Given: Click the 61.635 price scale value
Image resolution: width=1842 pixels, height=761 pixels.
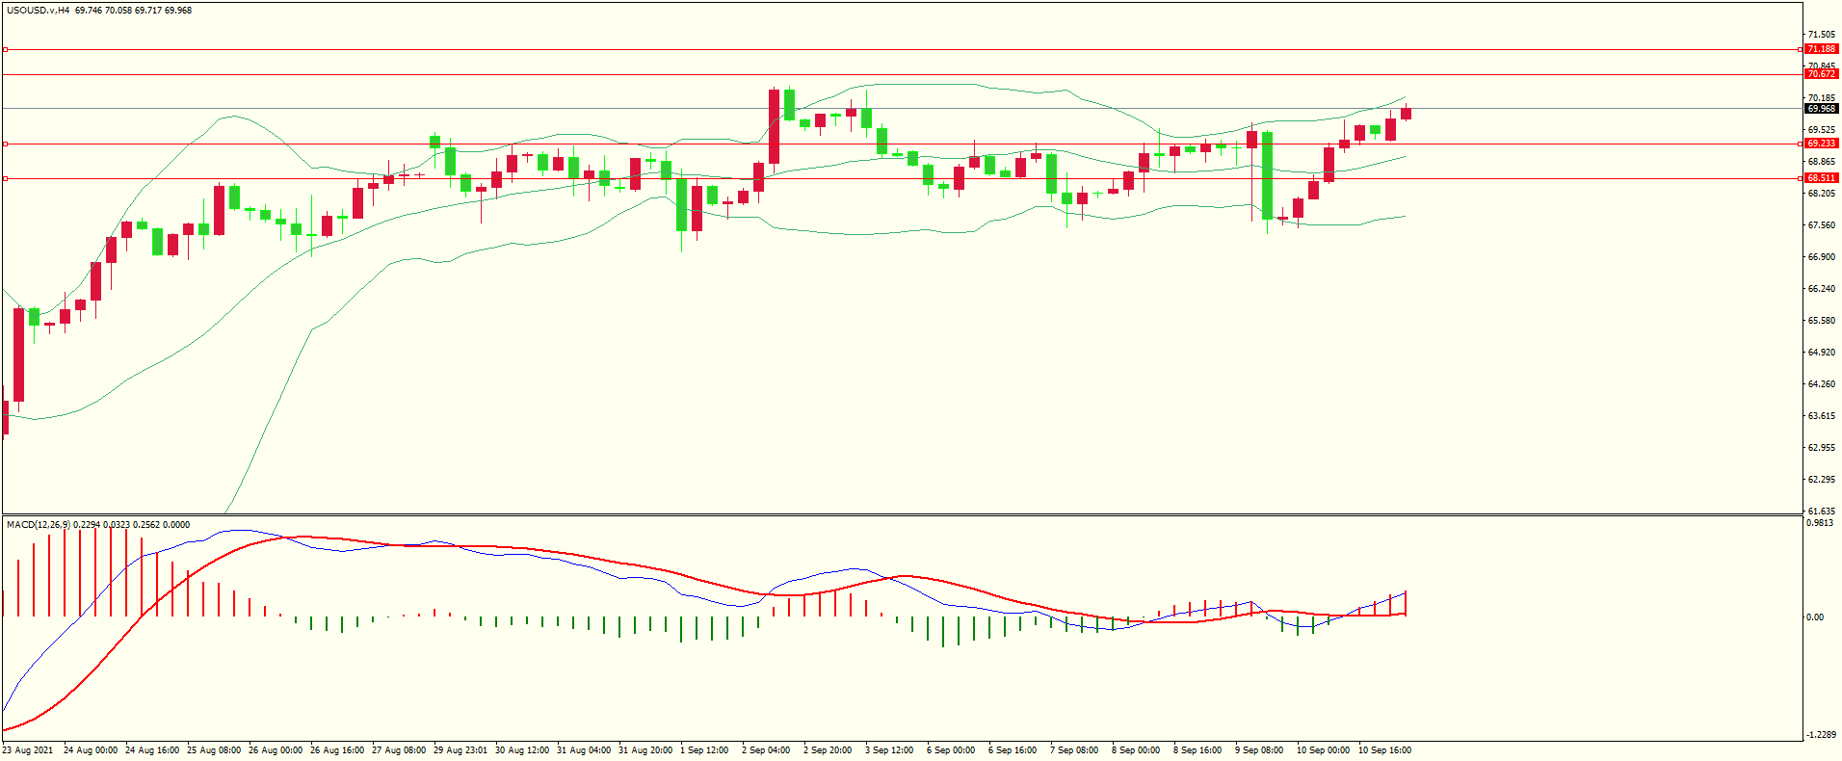Looking at the screenshot, I should [x=1822, y=512].
